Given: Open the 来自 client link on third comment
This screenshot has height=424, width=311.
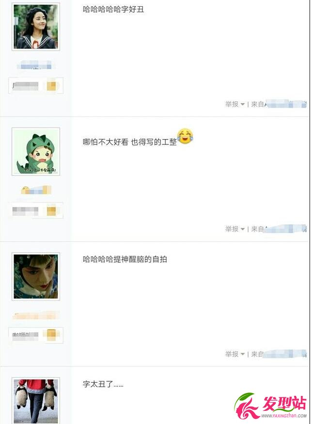Looking at the screenshot, I should tap(279, 354).
